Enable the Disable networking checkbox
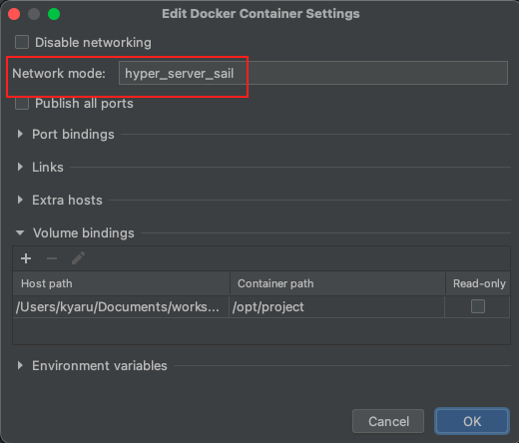 (22, 42)
